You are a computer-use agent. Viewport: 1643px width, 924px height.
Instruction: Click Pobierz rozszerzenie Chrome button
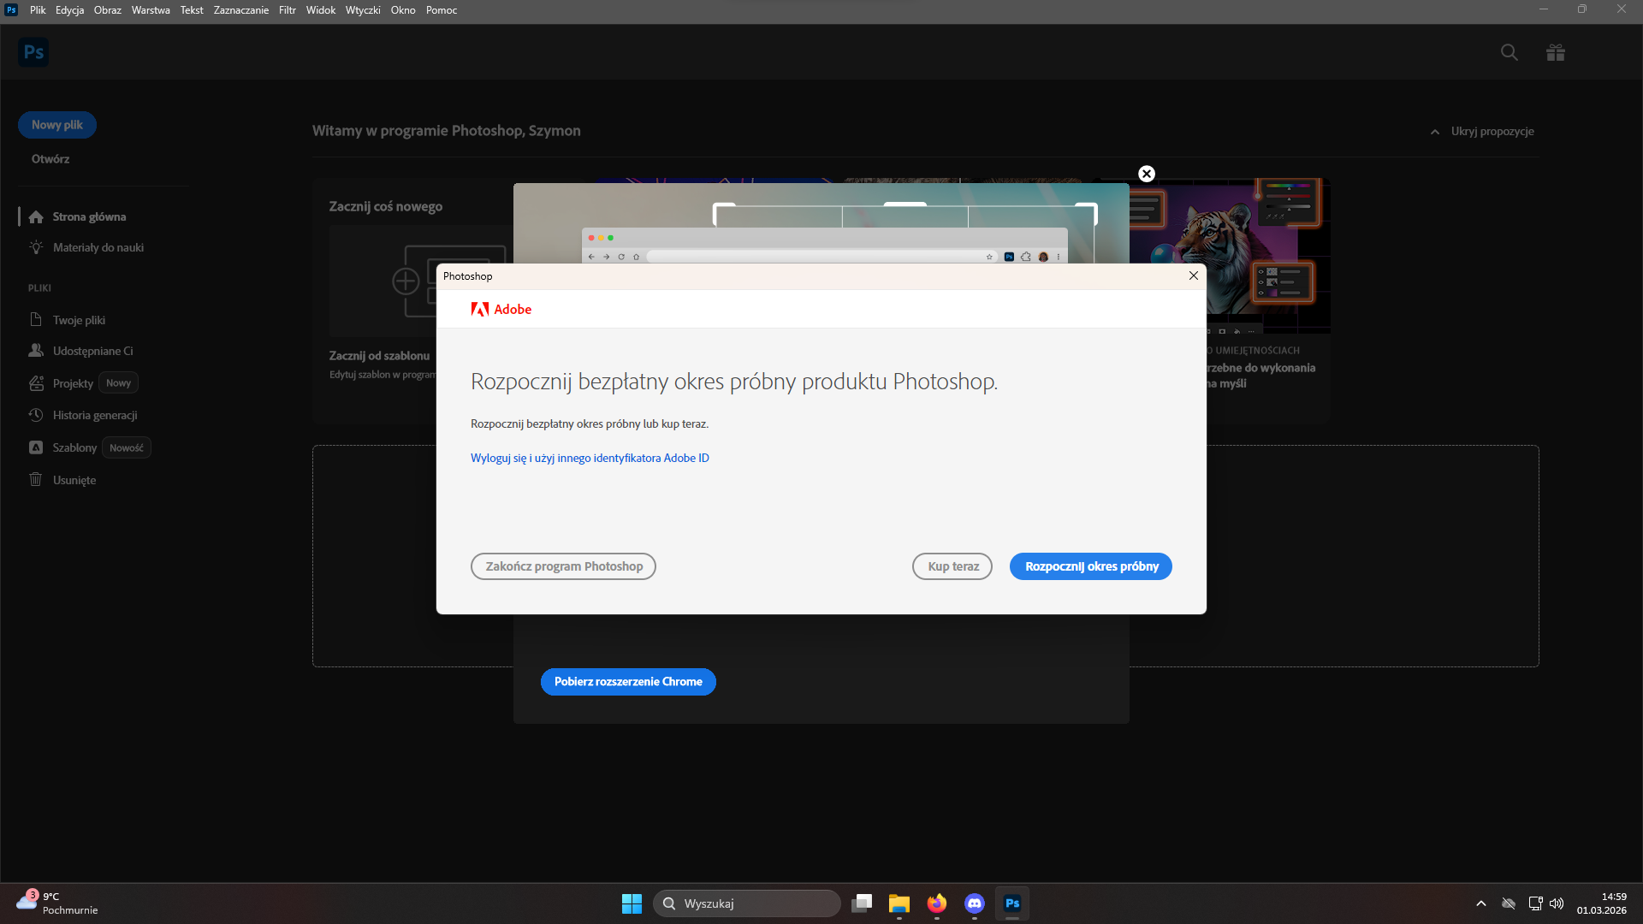point(628,682)
